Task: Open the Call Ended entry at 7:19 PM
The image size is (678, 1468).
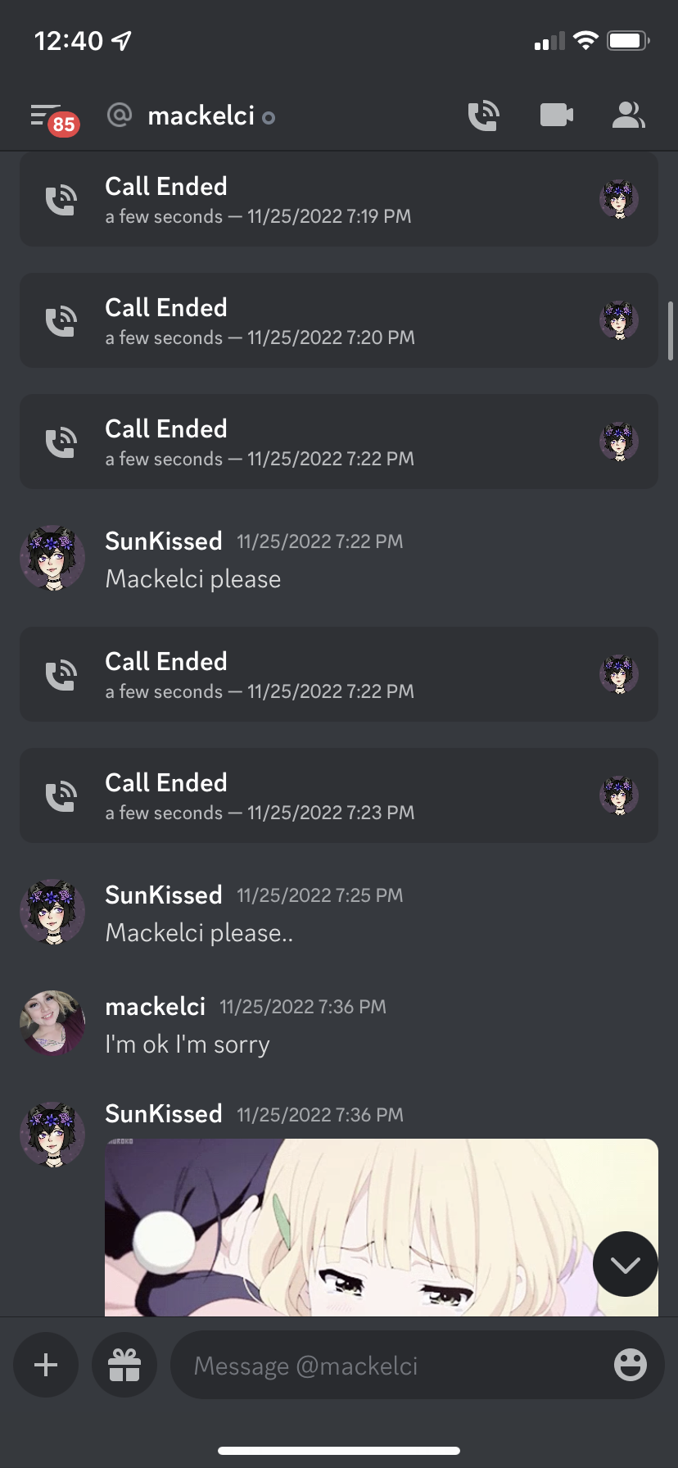Action: (339, 199)
